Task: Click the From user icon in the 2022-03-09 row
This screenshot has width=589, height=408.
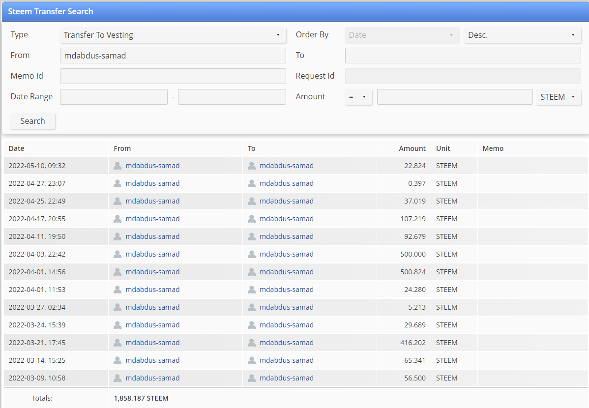Action: (x=118, y=378)
